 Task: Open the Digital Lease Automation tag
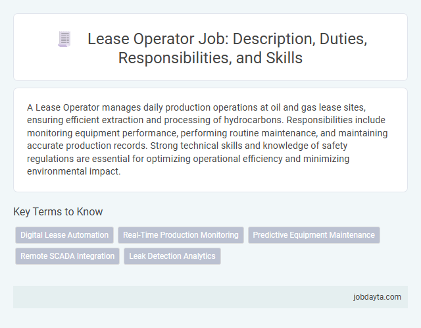64,235
